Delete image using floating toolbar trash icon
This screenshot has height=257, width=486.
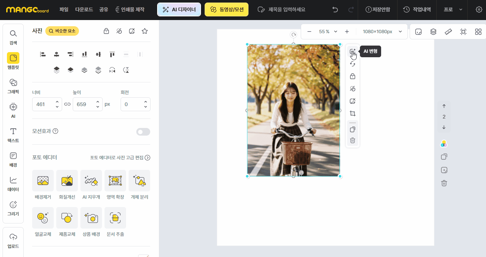(x=353, y=140)
